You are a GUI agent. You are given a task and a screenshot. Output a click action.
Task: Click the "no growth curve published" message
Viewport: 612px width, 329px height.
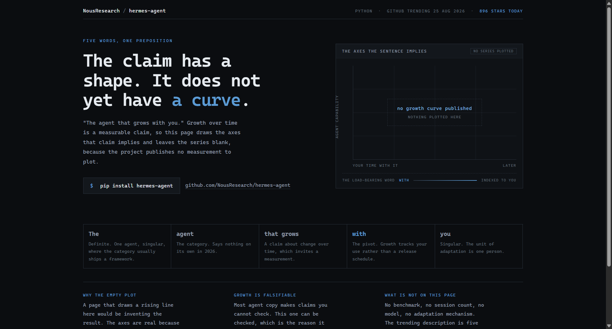tap(434, 108)
